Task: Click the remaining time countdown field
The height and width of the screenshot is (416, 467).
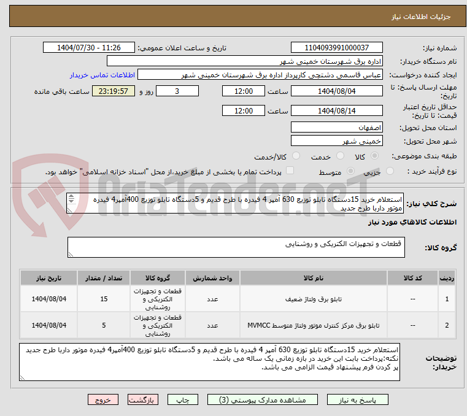Action: pos(113,91)
